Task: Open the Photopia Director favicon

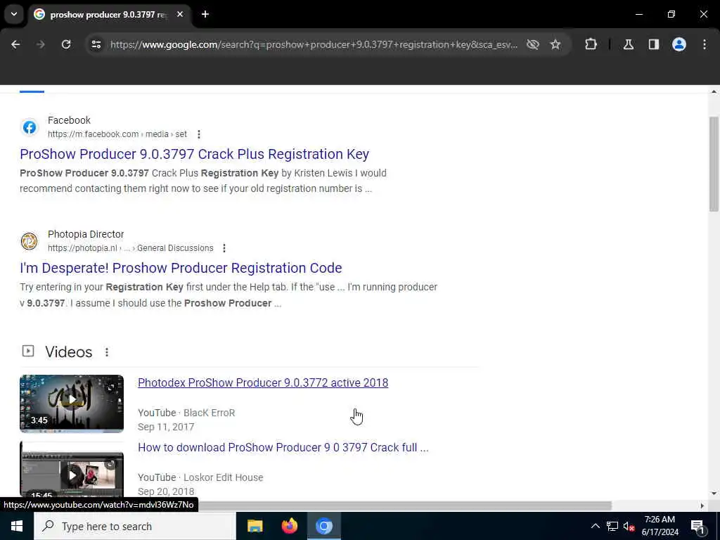Action: [30, 241]
